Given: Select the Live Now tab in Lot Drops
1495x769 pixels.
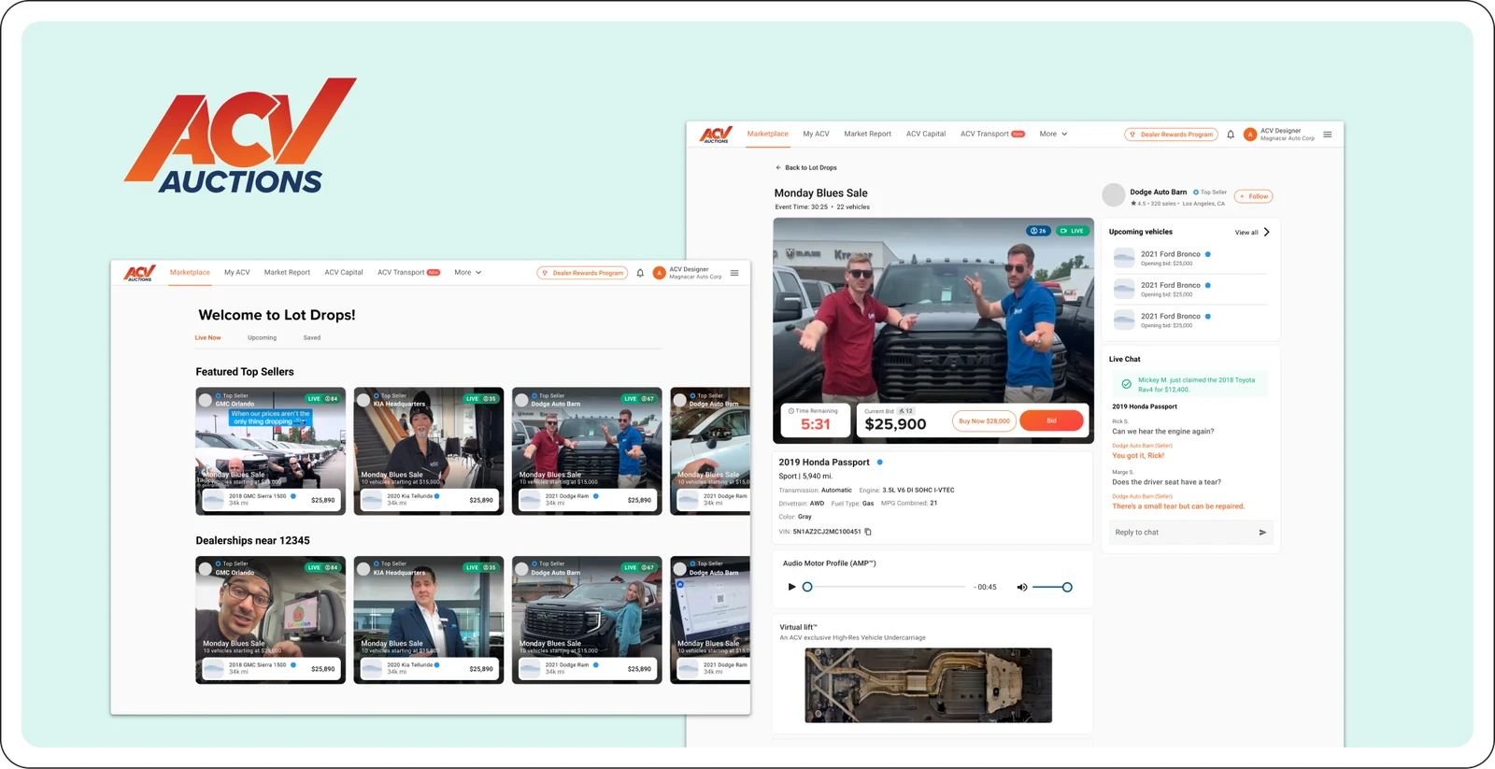Looking at the screenshot, I should 207,338.
